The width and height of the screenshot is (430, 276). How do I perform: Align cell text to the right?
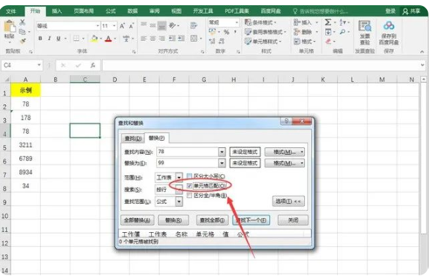[x=162, y=39]
